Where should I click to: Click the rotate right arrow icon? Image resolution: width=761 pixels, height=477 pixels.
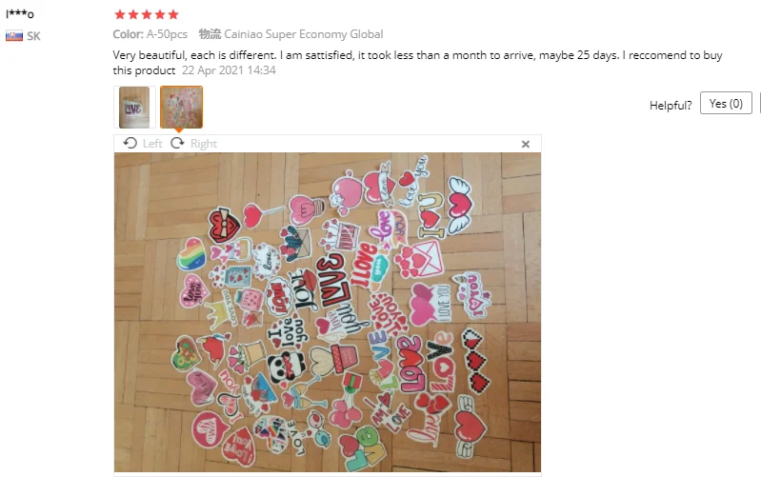[x=177, y=143]
